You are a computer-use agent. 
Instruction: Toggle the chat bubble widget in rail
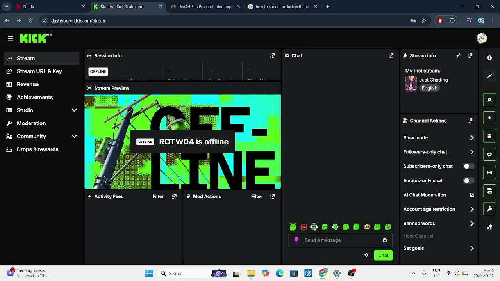click(489, 155)
